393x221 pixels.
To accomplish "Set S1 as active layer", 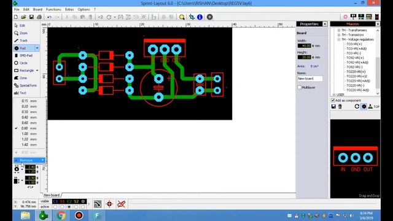I will click(x=62, y=207).
